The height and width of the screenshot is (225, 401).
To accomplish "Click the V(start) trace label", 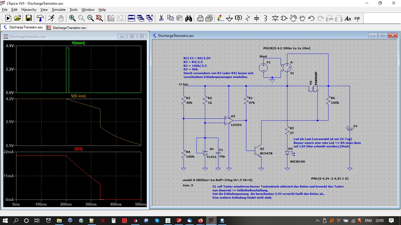I will point(78,43).
